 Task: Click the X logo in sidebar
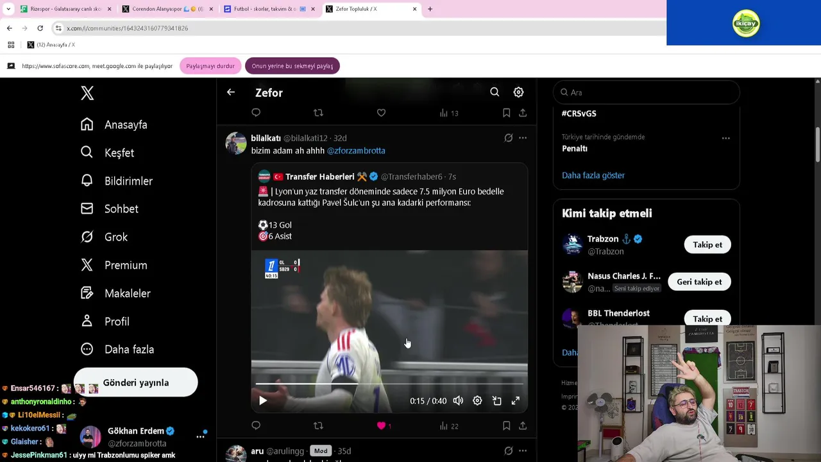pos(87,93)
